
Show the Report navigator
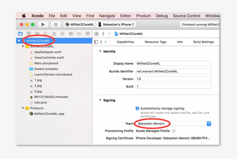pos(88,33)
